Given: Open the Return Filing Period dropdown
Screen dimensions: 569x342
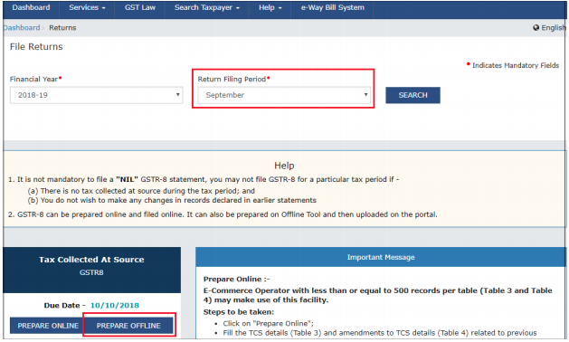Looking at the screenshot, I should 284,95.
